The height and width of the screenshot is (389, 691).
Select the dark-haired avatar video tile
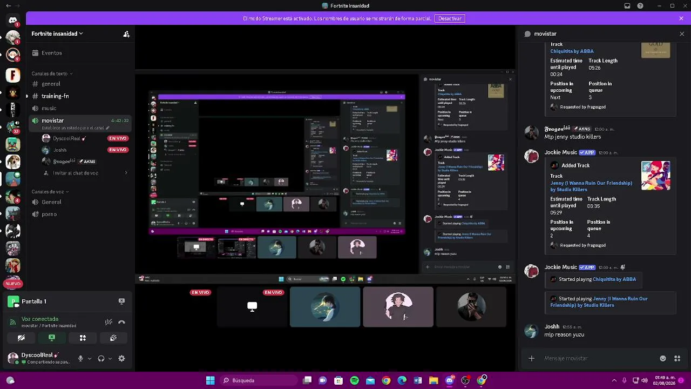coord(398,307)
